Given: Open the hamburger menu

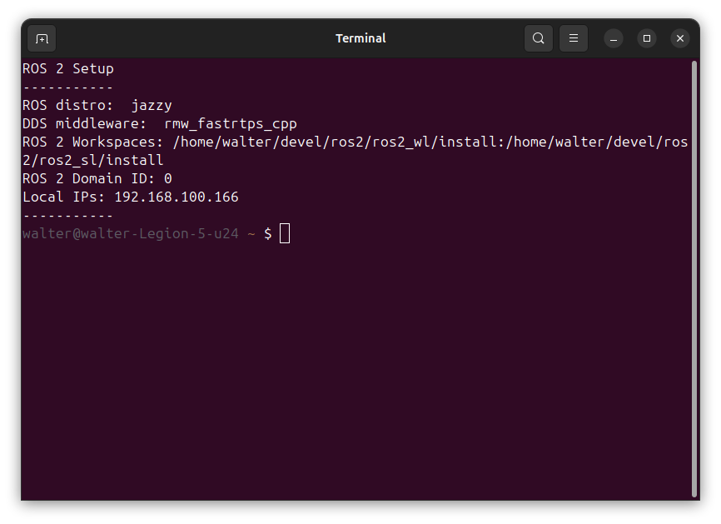Looking at the screenshot, I should [x=573, y=38].
